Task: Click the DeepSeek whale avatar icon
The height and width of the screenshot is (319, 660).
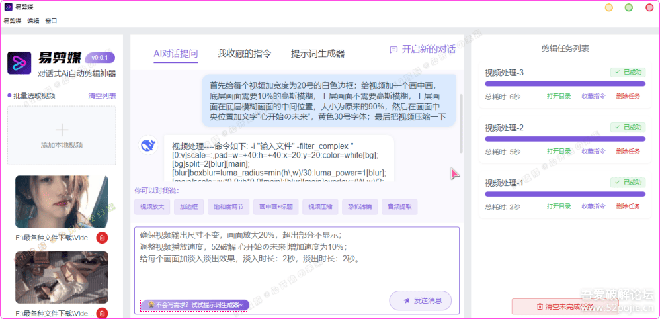Action: (147, 146)
